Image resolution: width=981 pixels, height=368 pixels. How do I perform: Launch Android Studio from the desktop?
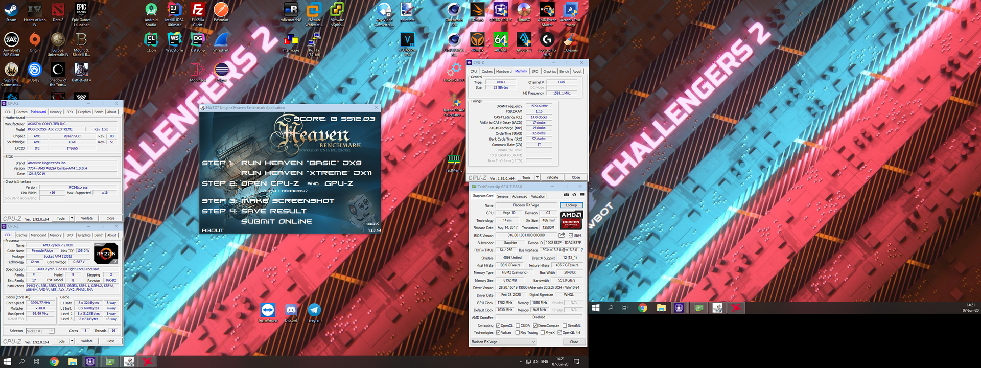[151, 14]
